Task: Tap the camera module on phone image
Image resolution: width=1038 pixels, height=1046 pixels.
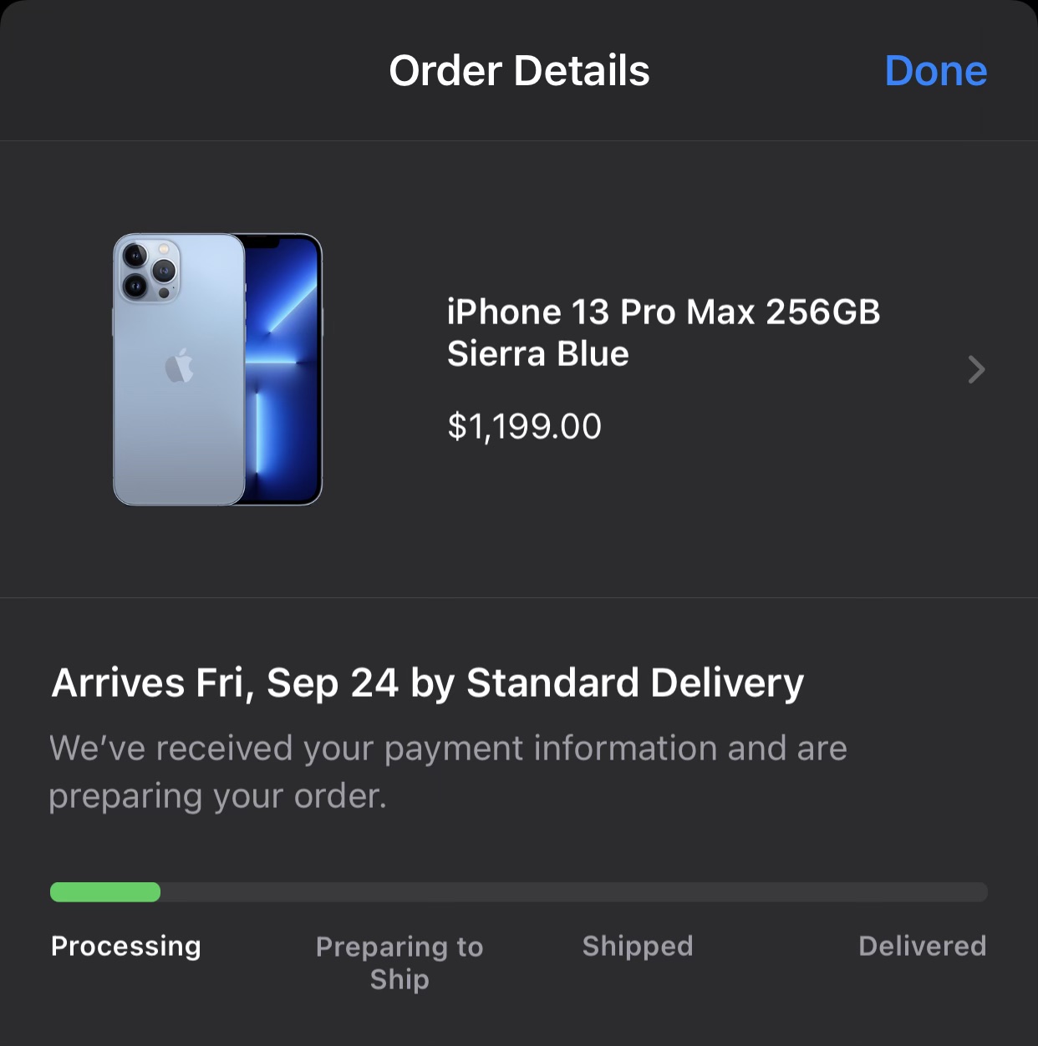Action: pos(149,270)
